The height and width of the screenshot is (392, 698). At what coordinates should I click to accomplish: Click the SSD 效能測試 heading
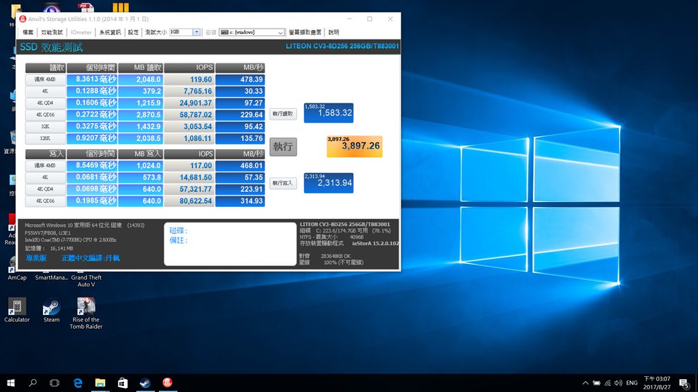tap(51, 47)
